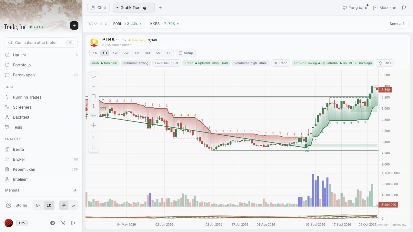Viewport: 413px width, 232px height.
Task: Click the Pro plan badge
Action: click(22, 223)
